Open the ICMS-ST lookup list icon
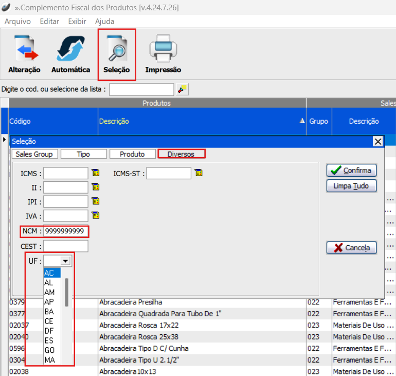The height and width of the screenshot is (376, 396). pyautogui.click(x=199, y=173)
